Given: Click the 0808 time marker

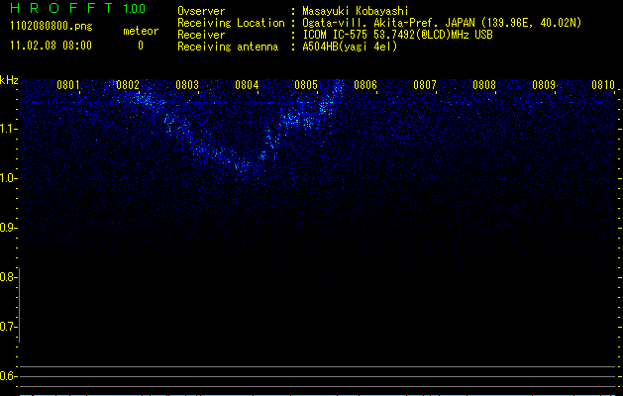Looking at the screenshot, I should (484, 85).
